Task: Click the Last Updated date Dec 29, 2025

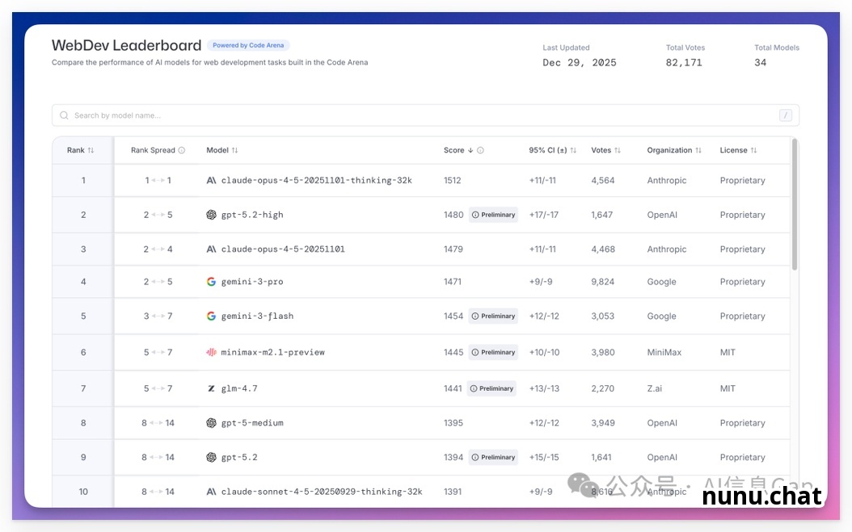Action: tap(580, 63)
